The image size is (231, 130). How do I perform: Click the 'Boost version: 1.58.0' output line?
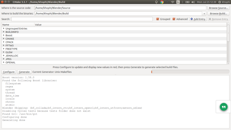18,78
